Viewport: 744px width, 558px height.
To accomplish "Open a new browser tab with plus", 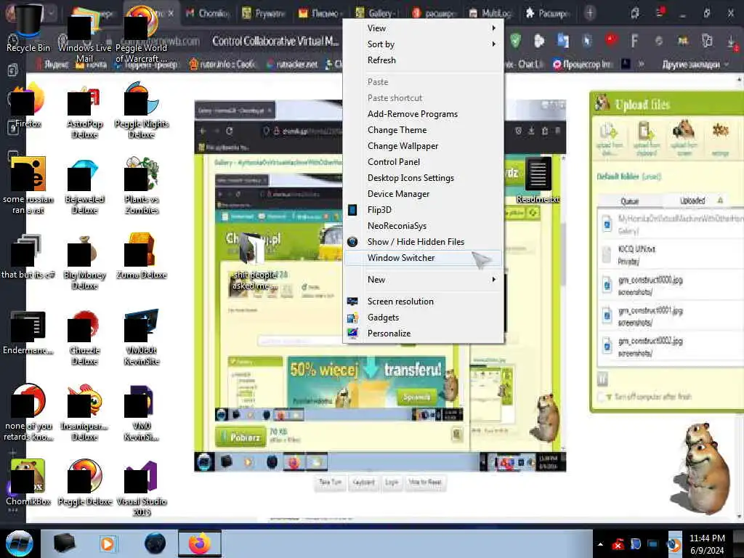I will 590,13.
